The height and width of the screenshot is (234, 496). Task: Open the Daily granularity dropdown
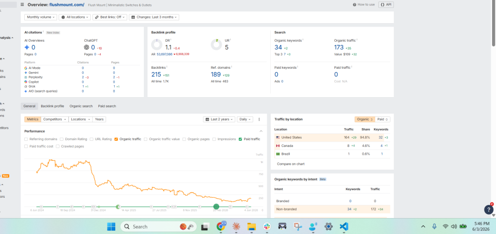245,119
